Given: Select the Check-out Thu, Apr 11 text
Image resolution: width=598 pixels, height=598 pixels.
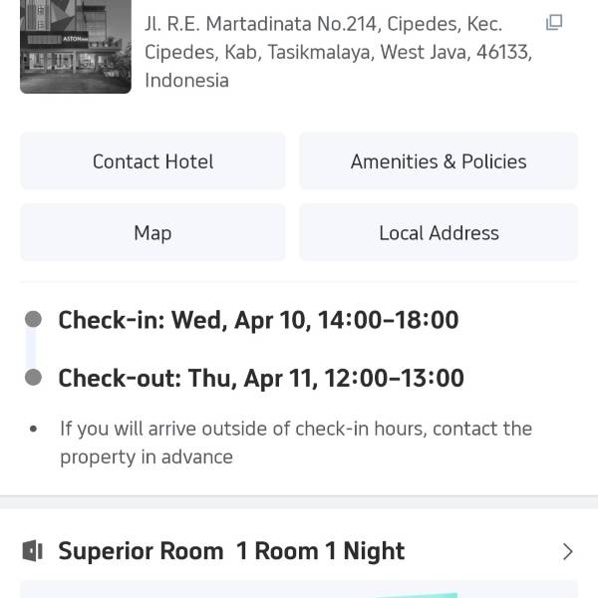Looking at the screenshot, I should pos(261,378).
